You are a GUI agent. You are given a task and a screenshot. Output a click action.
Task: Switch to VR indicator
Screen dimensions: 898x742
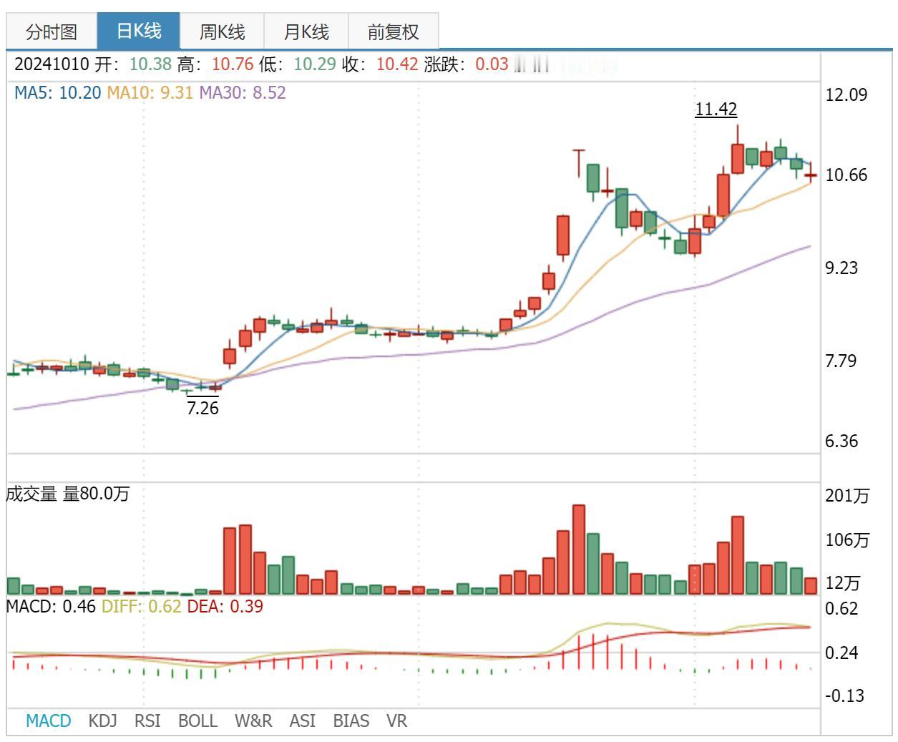click(396, 721)
